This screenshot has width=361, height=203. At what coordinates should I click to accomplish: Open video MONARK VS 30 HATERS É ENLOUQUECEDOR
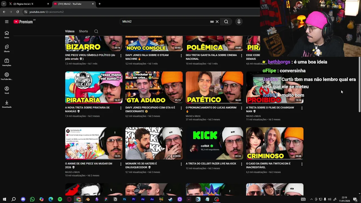pos(141,165)
